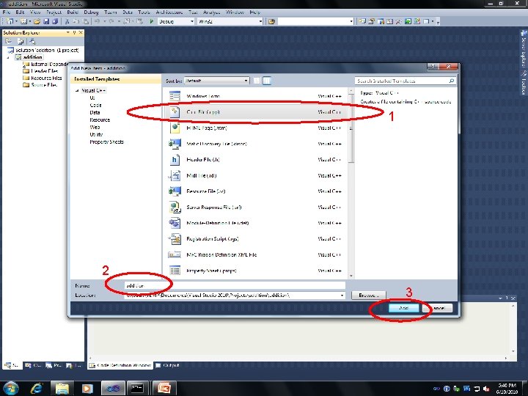
Task: Open Solution Explorer window options dropdown arrow
Action: coord(68,33)
